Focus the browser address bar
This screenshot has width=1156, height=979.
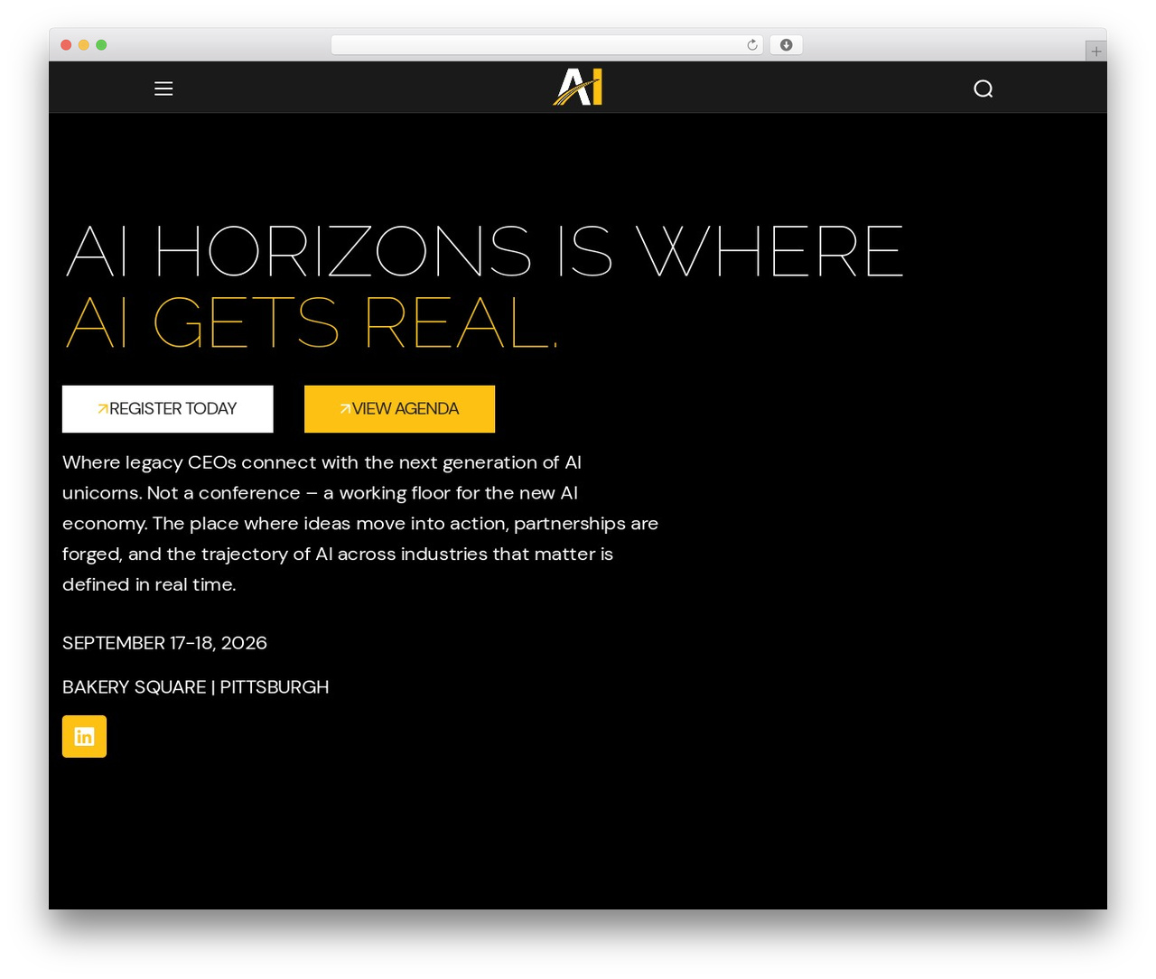point(546,45)
